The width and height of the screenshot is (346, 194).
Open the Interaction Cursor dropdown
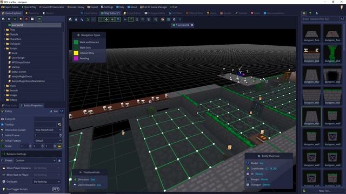point(48,130)
